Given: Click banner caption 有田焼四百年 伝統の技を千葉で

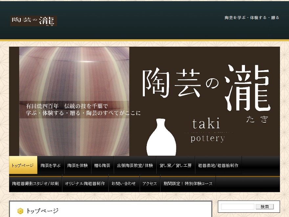Looking at the screenshot, I should 67,106.
